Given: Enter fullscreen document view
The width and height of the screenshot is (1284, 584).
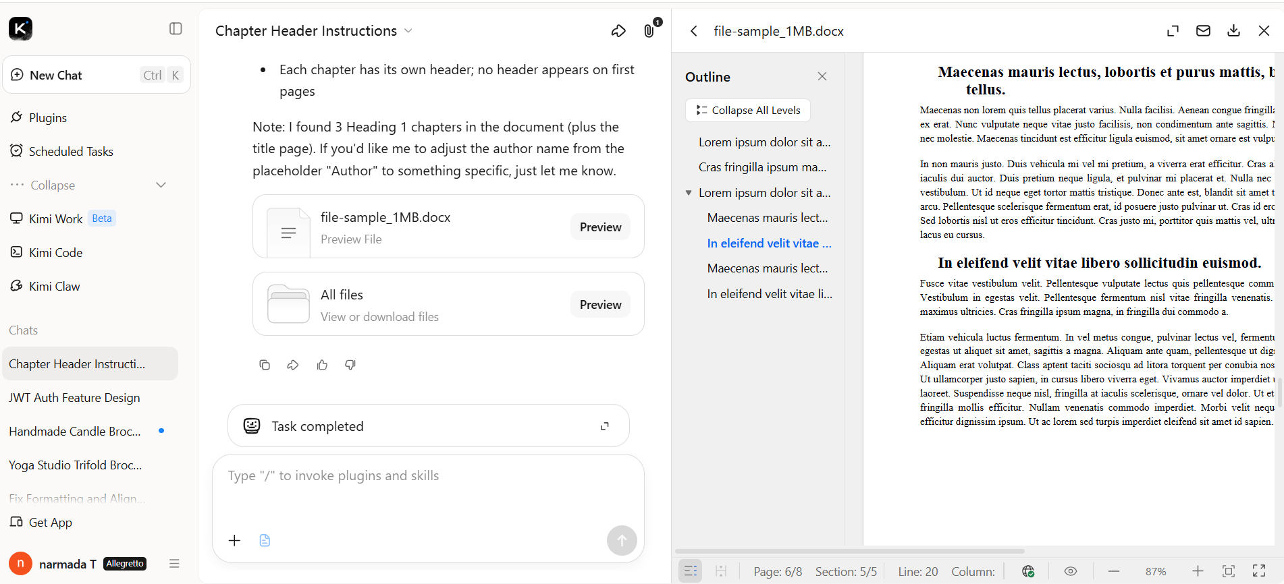Looking at the screenshot, I should point(1259,571).
